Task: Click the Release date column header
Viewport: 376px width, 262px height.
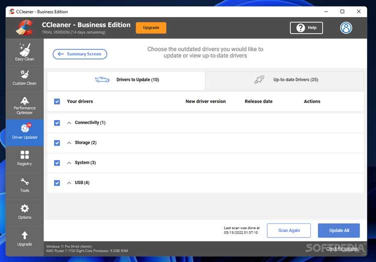Action: [x=259, y=101]
